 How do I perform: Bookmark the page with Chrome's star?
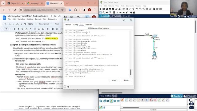pos(62,10)
